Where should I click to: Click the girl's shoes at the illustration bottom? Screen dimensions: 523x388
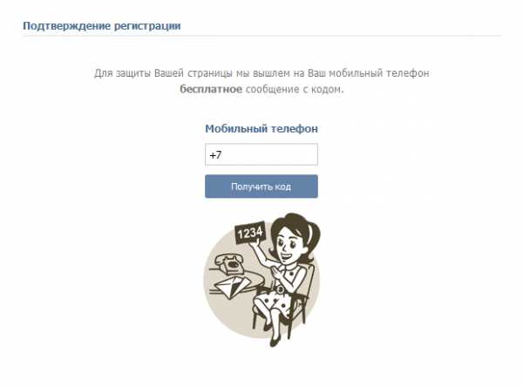[x=273, y=336]
